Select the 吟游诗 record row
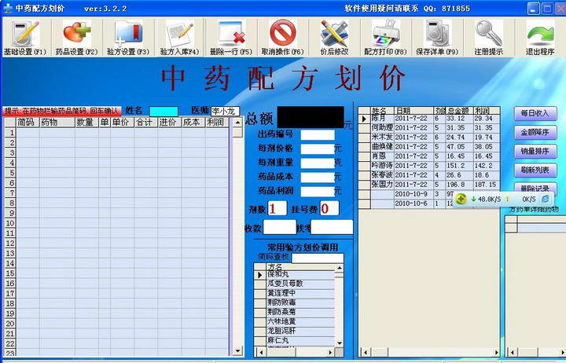Screen dimensions: 566x363 tap(429, 165)
